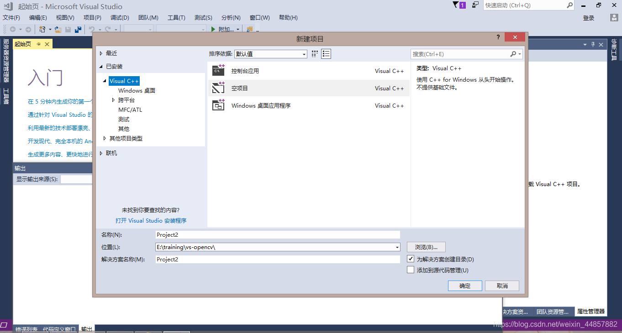The image size is (622, 333).
Task: Open the 排序依据 默认值 dropdown
Action: pyautogui.click(x=271, y=54)
